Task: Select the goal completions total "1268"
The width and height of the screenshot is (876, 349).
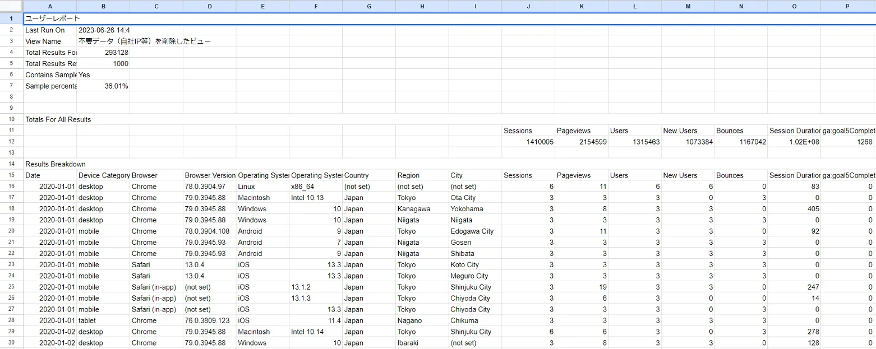Action: pyautogui.click(x=847, y=142)
